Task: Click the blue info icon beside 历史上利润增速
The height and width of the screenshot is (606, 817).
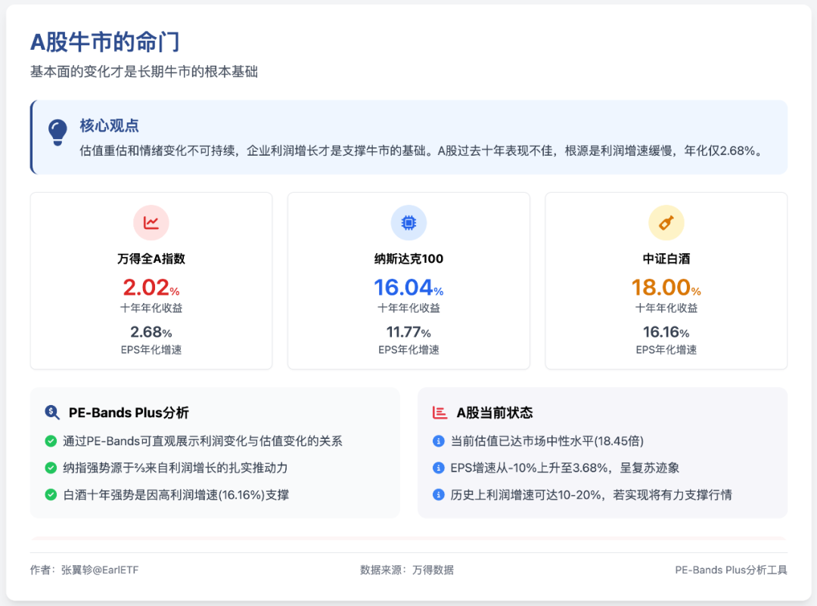Action: pyautogui.click(x=439, y=495)
